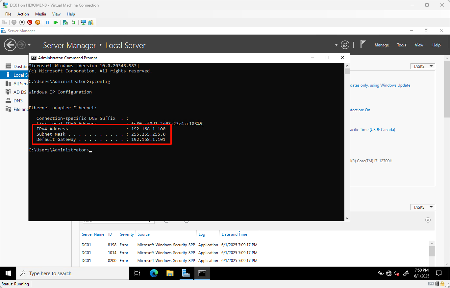Select Local Server in the sidebar

tap(14, 75)
